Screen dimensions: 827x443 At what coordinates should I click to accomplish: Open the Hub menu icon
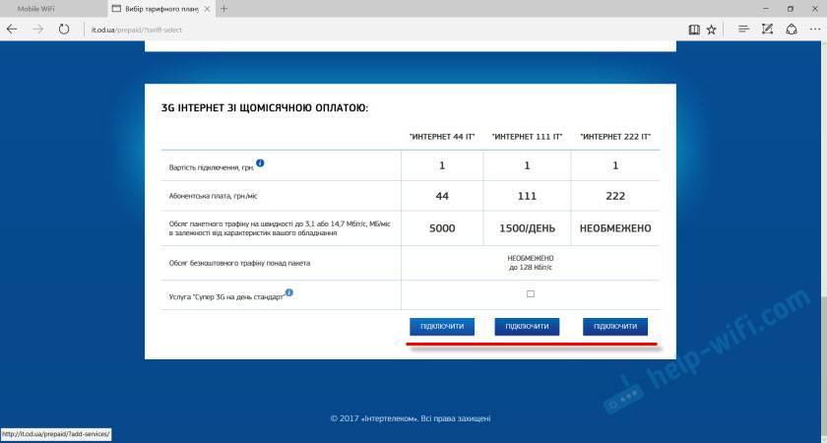pyautogui.click(x=743, y=30)
